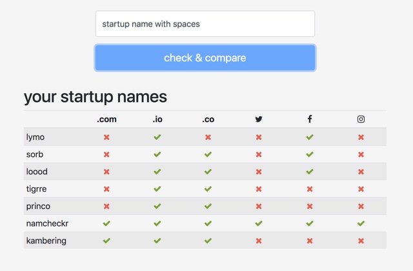This screenshot has height=271, width=413.
Task: Click the Instagram column header icon
Action: [x=361, y=119]
